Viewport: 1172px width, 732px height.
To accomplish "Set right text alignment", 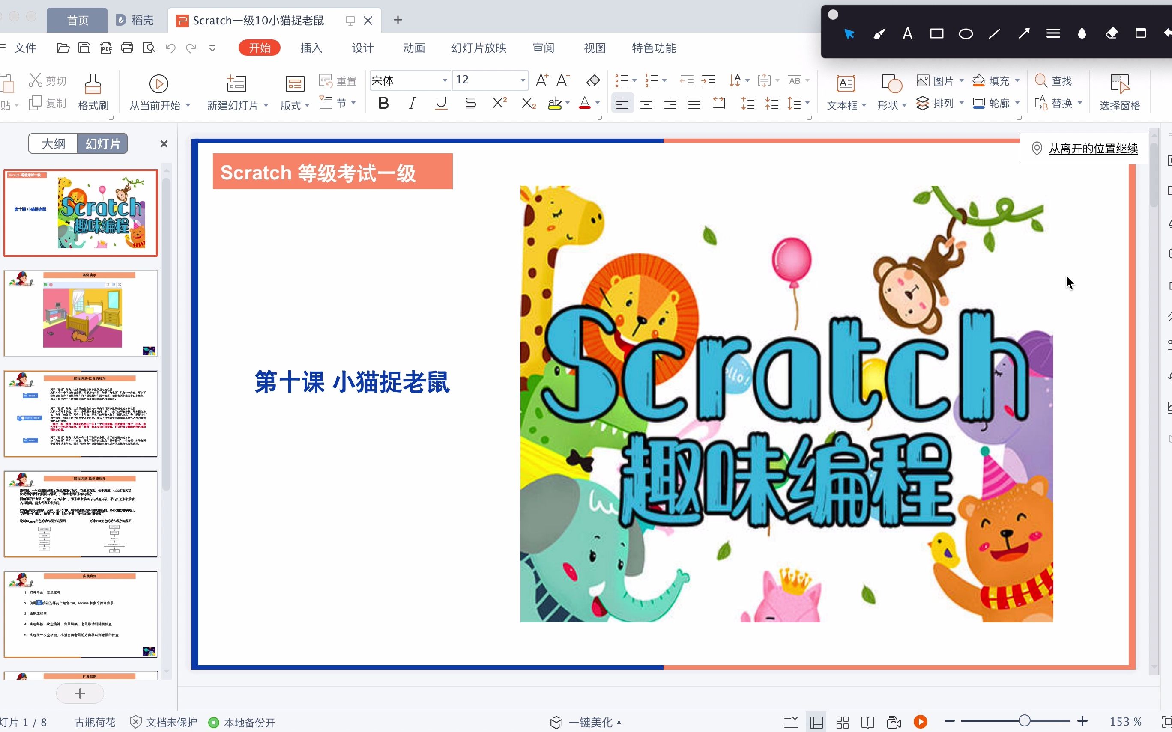I will [x=670, y=103].
